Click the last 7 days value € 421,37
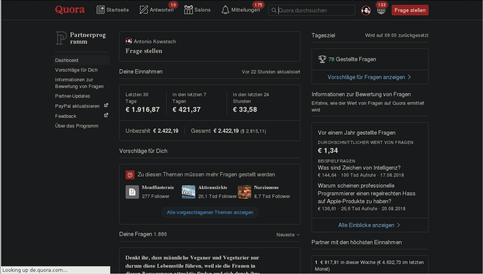The width and height of the screenshot is (483, 274). 187,110
